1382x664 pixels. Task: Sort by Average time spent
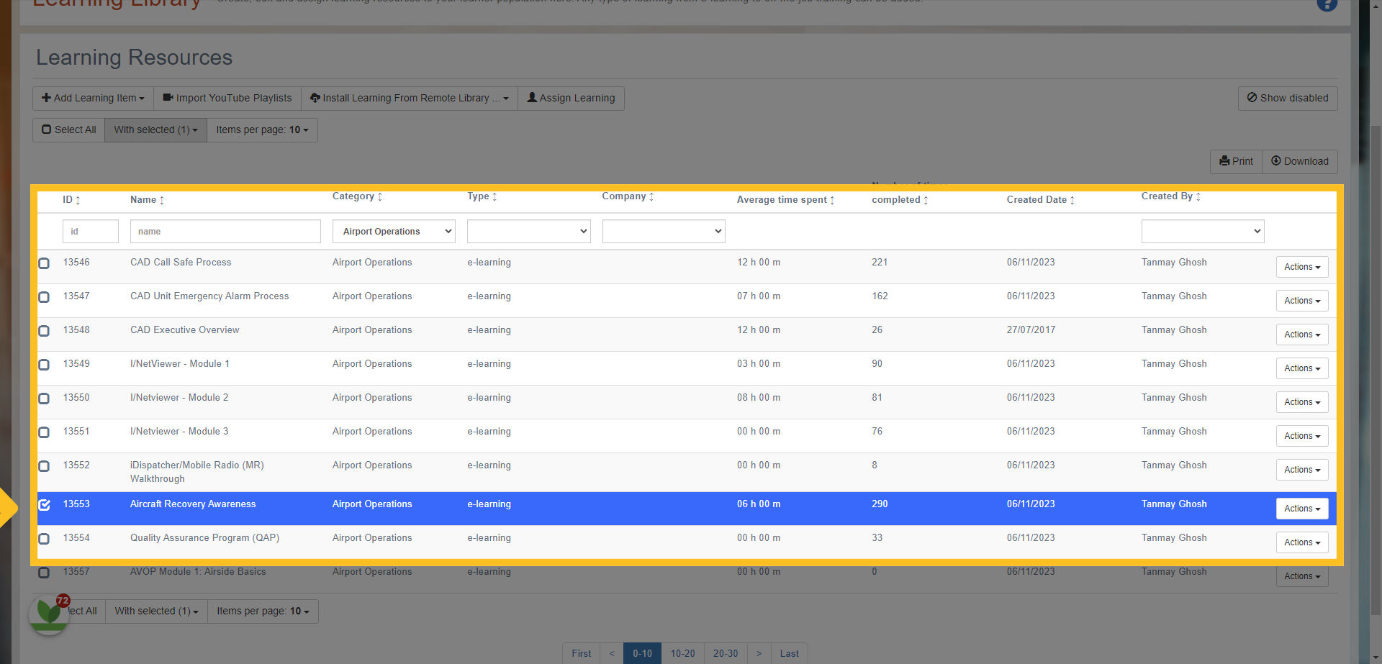pyautogui.click(x=785, y=200)
